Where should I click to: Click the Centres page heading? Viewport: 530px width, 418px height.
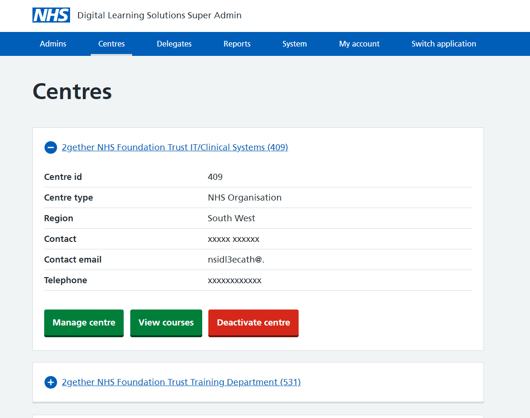[72, 92]
